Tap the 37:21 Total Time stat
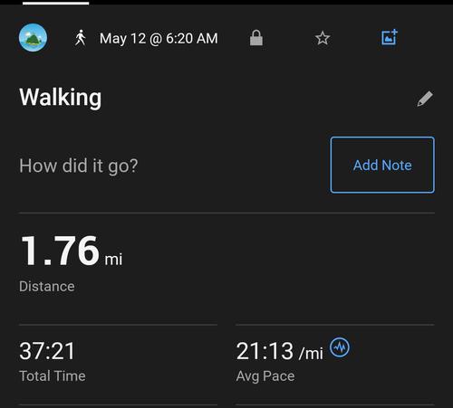 coord(47,351)
